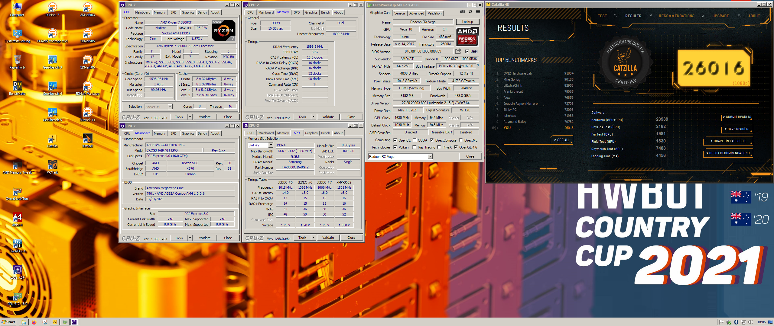Open RECOMMENDATIONS tab in Catzilla
This screenshot has width=774, height=326.
point(677,16)
